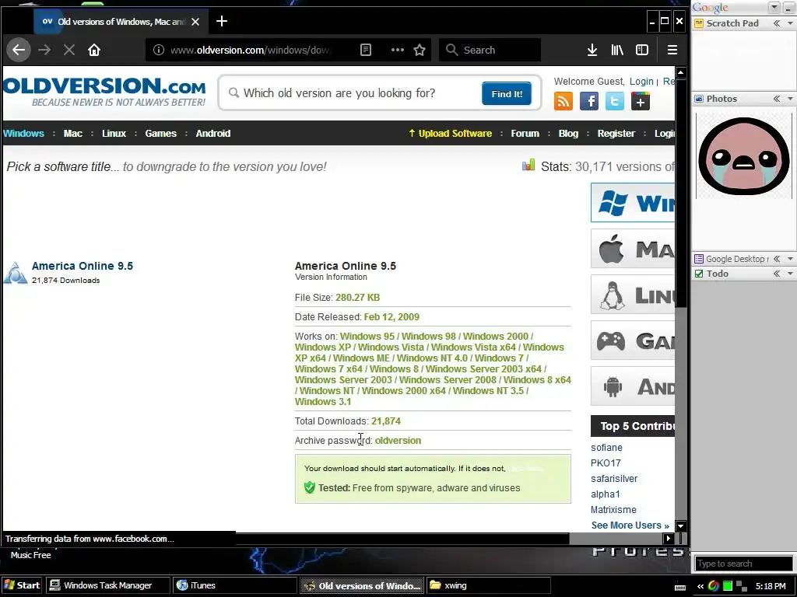
Task: Show site information icon in address bar
Action: (159, 50)
